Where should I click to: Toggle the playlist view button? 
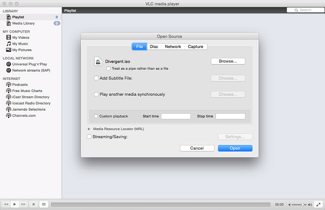44,204
